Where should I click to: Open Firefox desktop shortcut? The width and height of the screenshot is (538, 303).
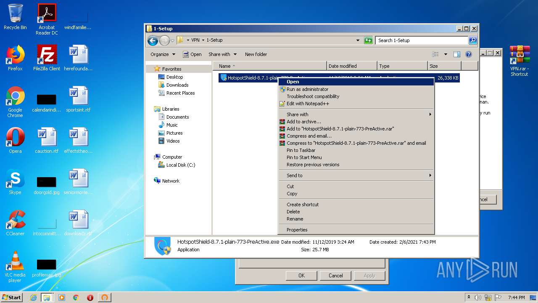(15, 58)
